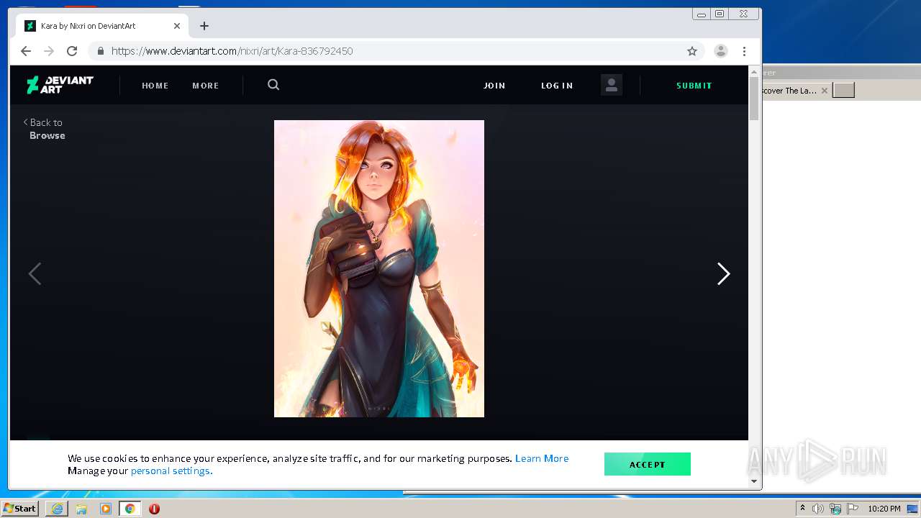Reload the page with Chrome refresh icon
The image size is (921, 518).
click(x=72, y=51)
